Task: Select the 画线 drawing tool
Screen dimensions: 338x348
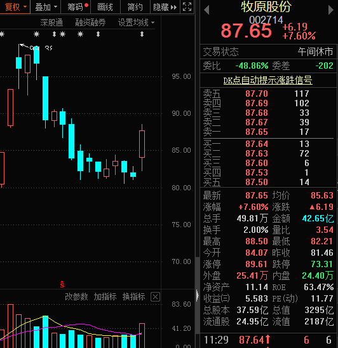Action: (x=105, y=7)
